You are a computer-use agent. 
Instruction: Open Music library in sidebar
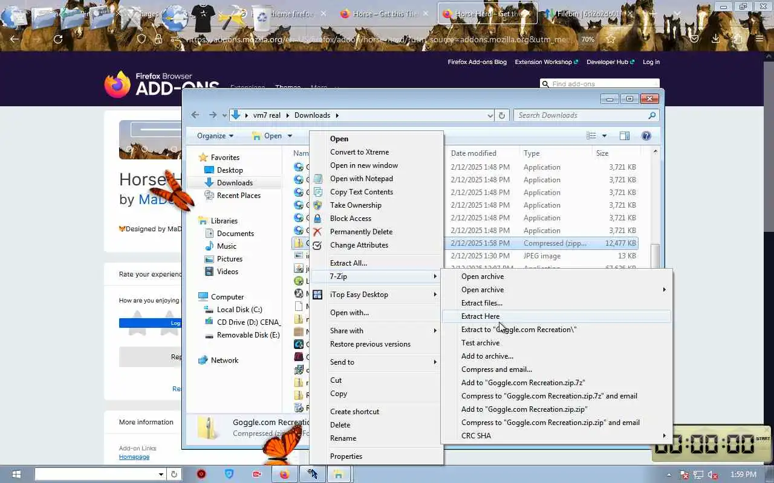(x=226, y=246)
